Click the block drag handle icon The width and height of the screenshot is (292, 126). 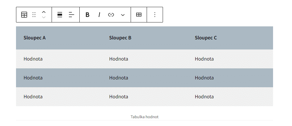click(34, 15)
